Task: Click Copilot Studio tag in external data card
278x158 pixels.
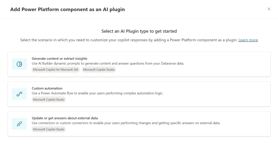Action: coord(49,129)
